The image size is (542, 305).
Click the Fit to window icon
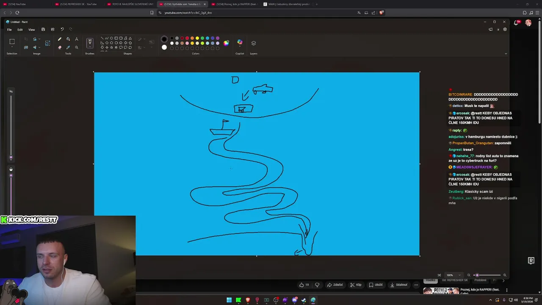pyautogui.click(x=439, y=275)
